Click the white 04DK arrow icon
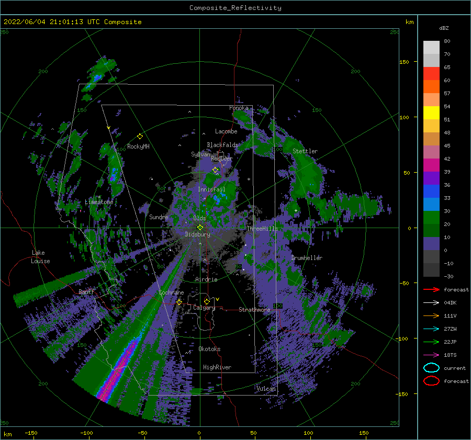 click(431, 302)
